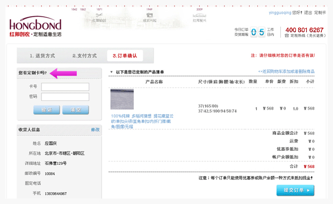333x204 pixels.
Task: Focus the 密码 password field
Action: [65, 97]
